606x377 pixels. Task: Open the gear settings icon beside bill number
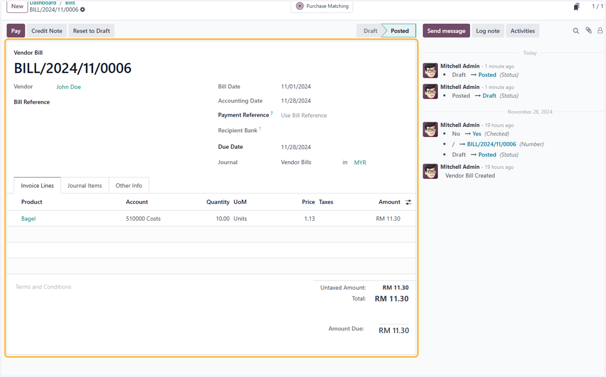point(83,10)
